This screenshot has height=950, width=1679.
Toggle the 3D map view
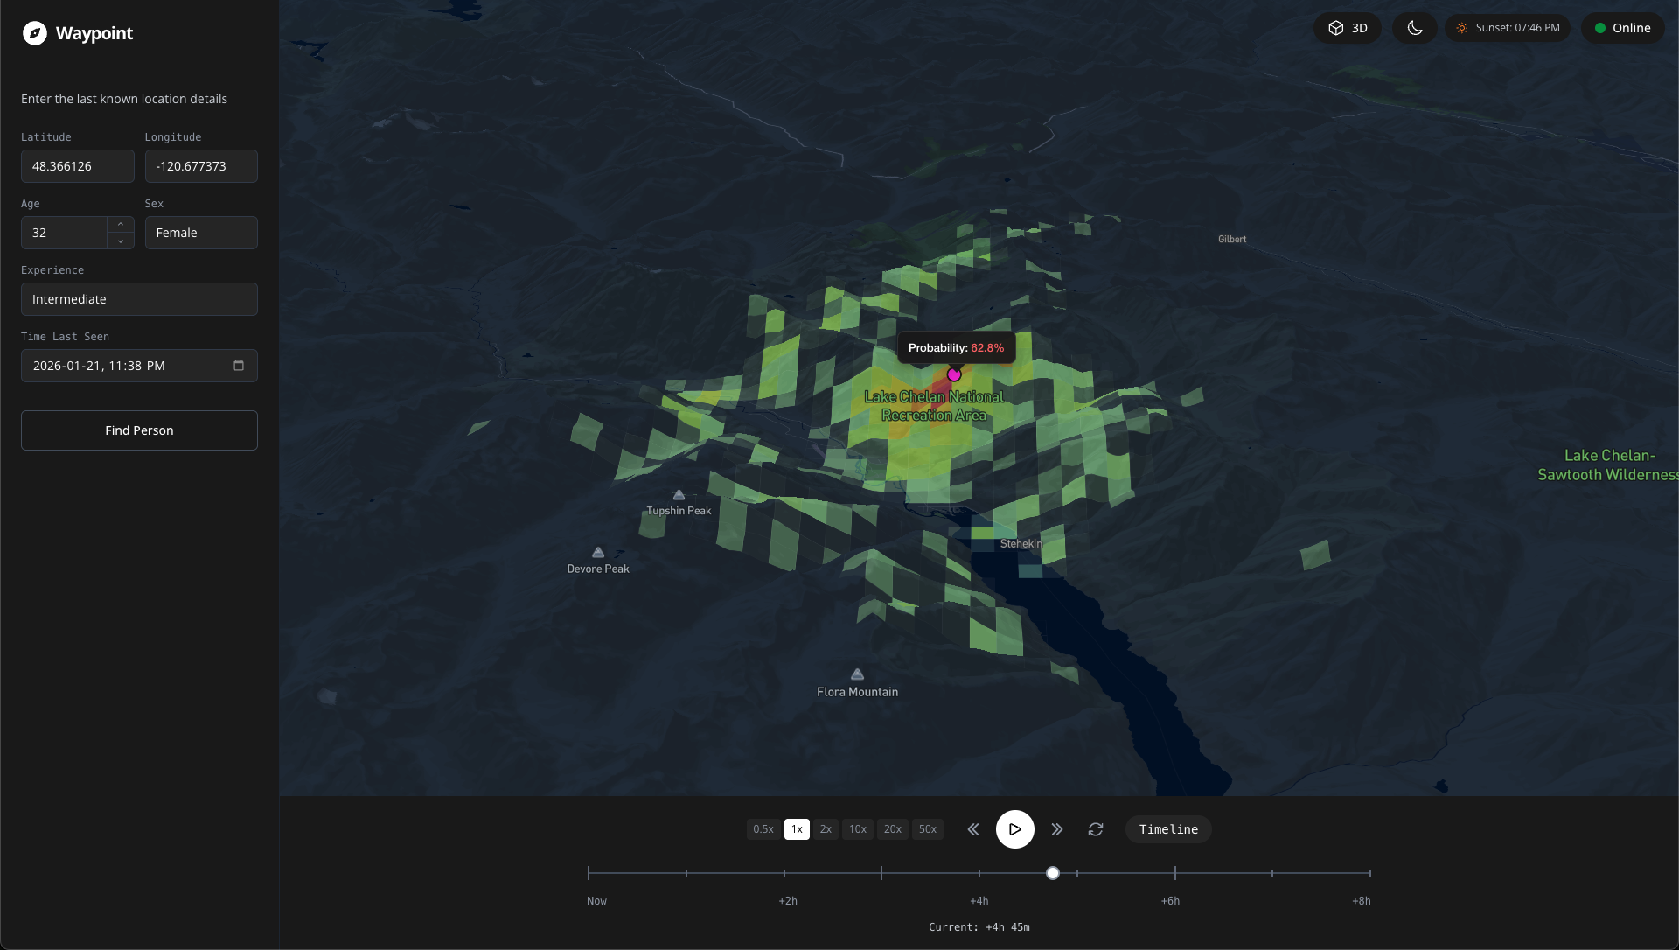click(1347, 28)
